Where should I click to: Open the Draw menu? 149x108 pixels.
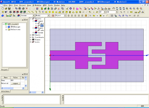click(x=29, y=5)
